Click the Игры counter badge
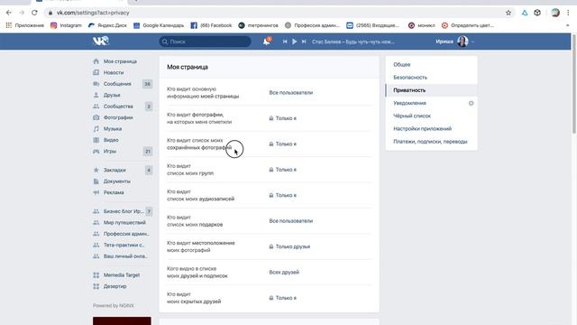The width and height of the screenshot is (577, 325). (148, 152)
